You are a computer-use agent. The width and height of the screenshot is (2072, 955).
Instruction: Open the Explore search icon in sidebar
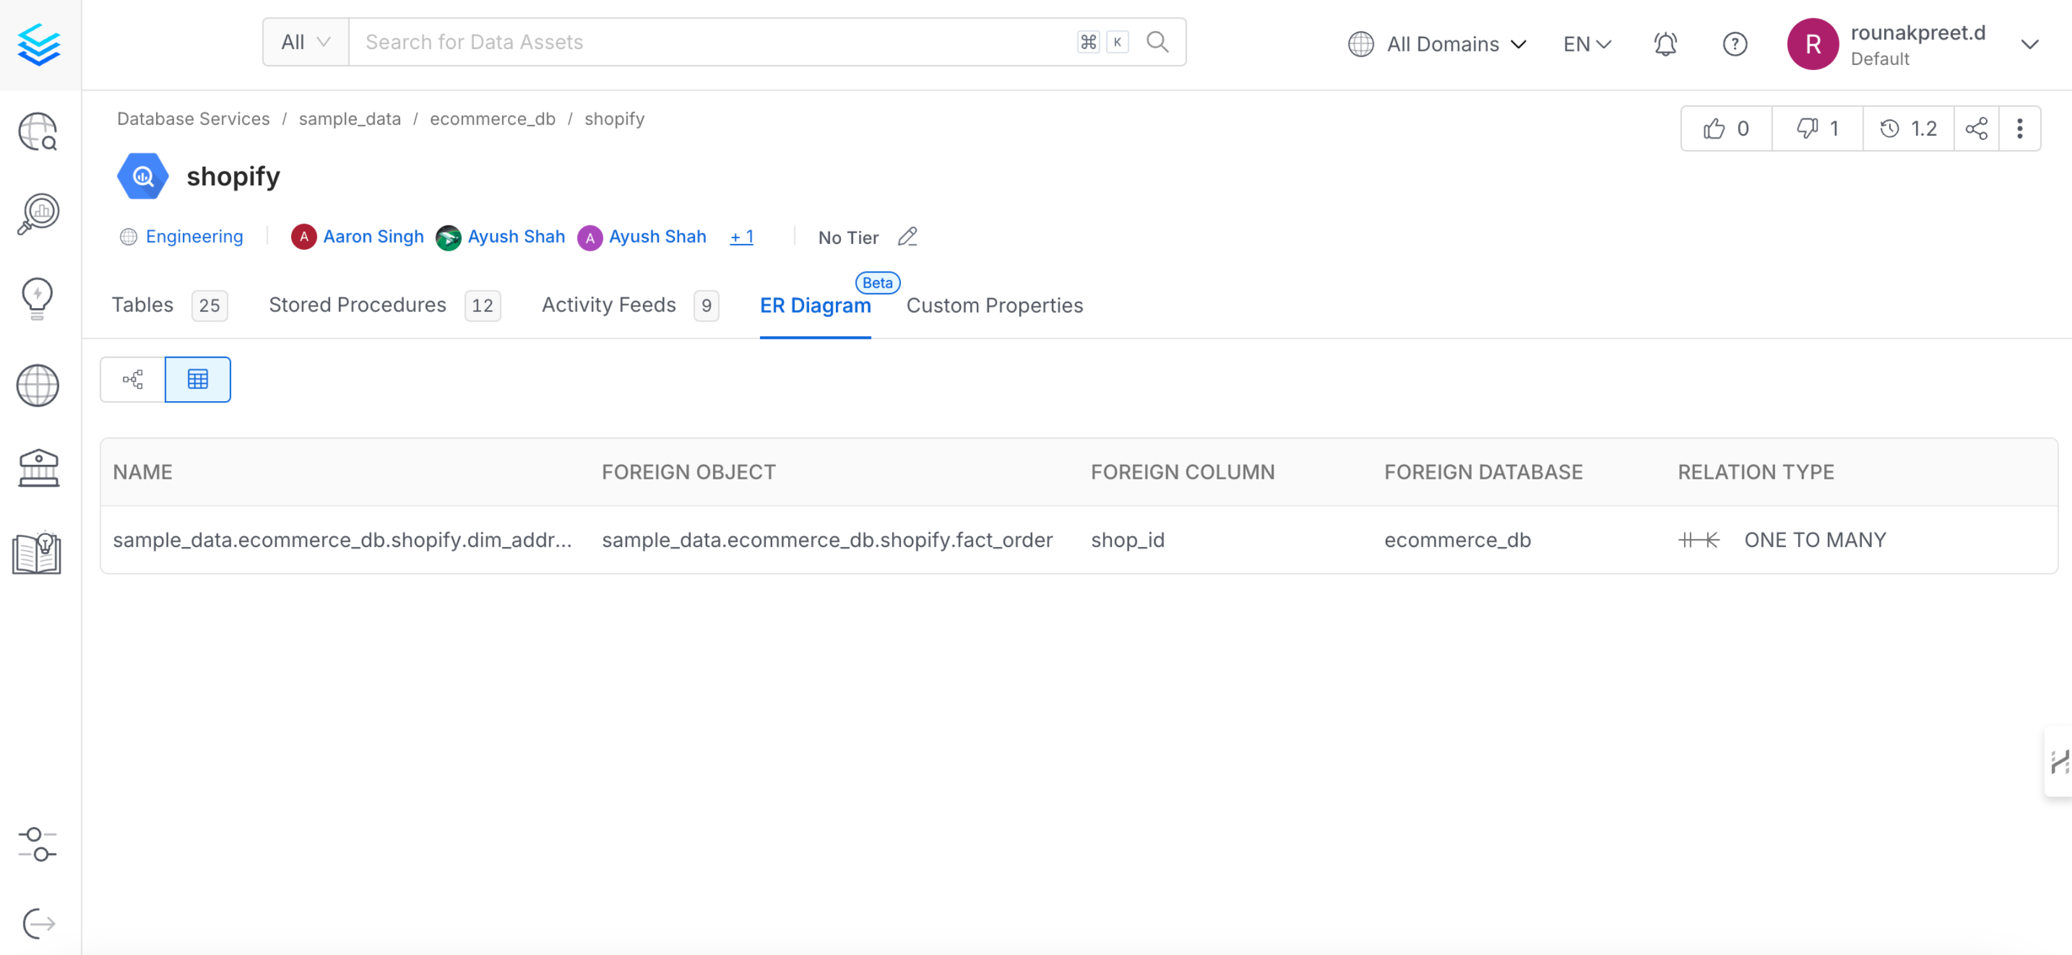pos(38,132)
